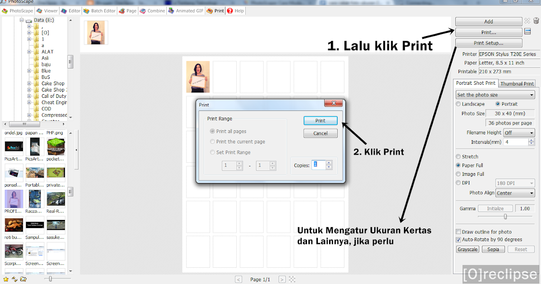Collapse the left panel arrow handle
541x284 pixels.
coord(76,150)
